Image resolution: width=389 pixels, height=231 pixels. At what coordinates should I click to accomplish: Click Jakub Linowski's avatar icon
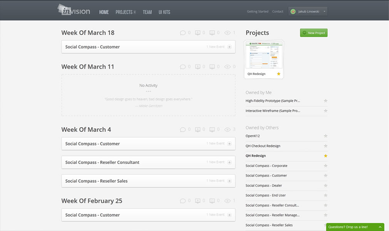coord(293,12)
